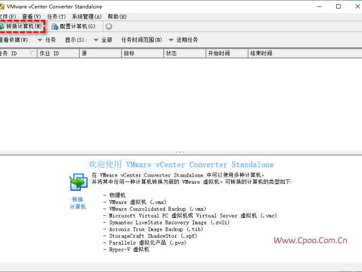
Task: Click the 配置计算机(G) toolbar button
Action: 73,27
